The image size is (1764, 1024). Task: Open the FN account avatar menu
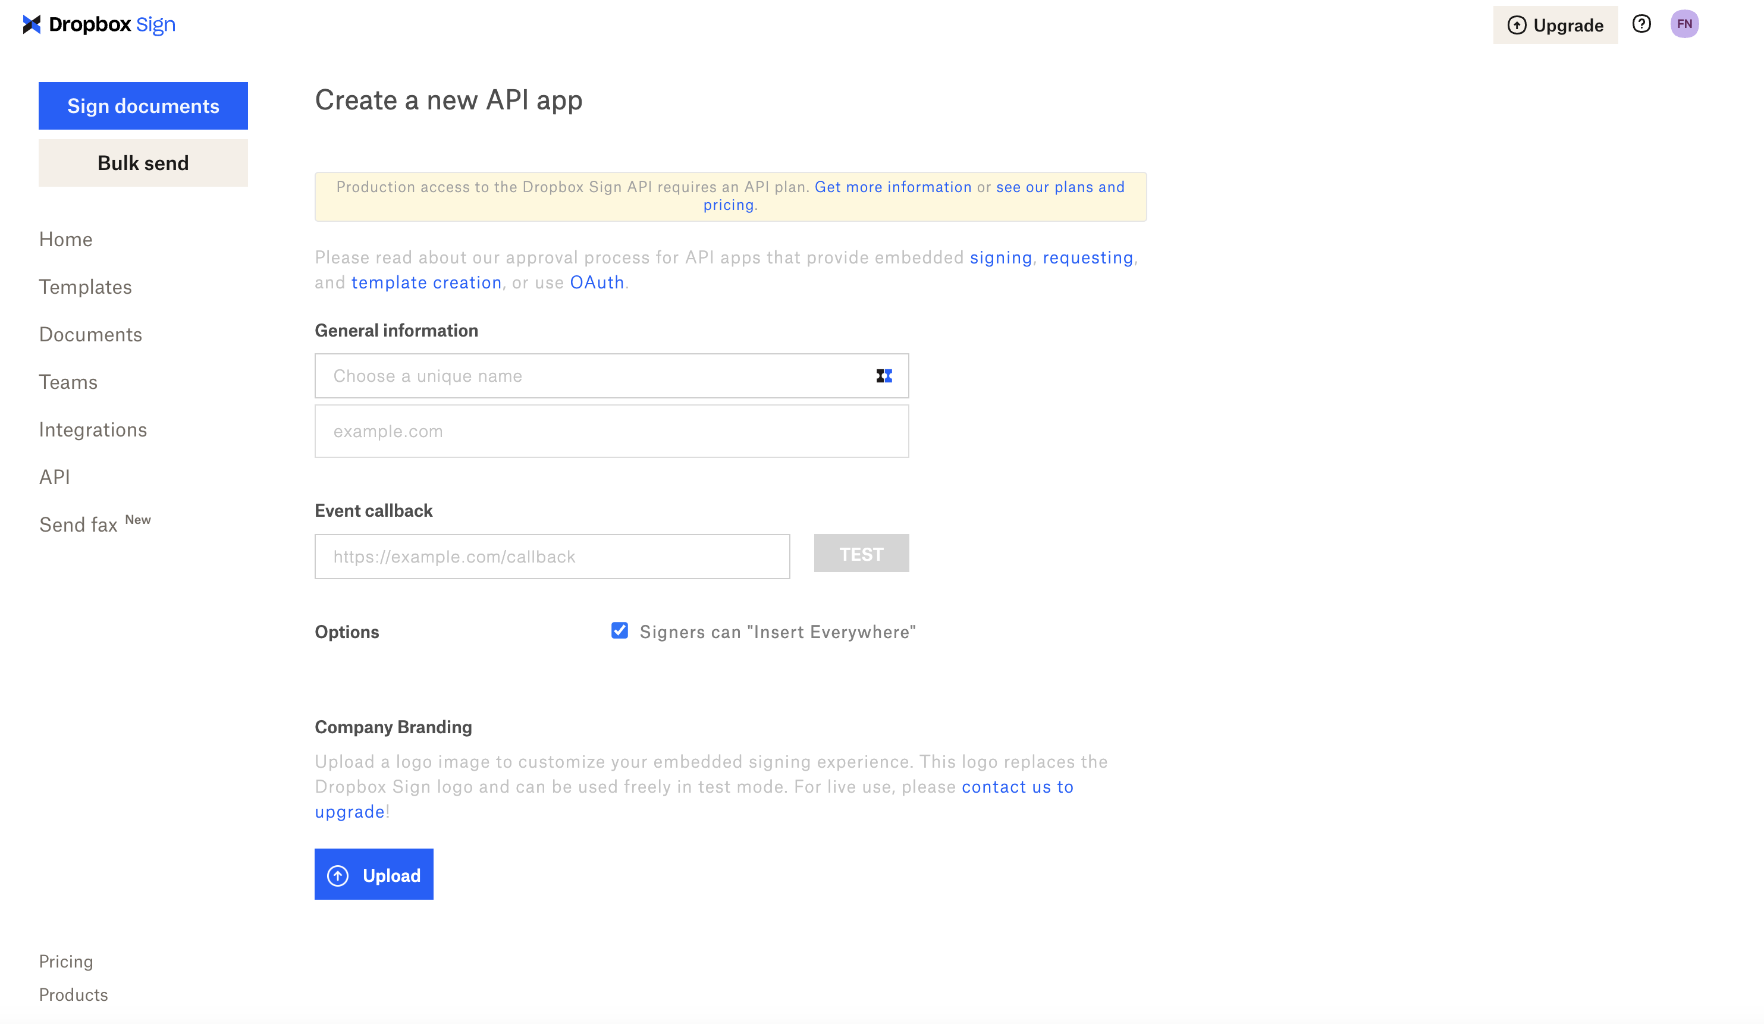1684,24
